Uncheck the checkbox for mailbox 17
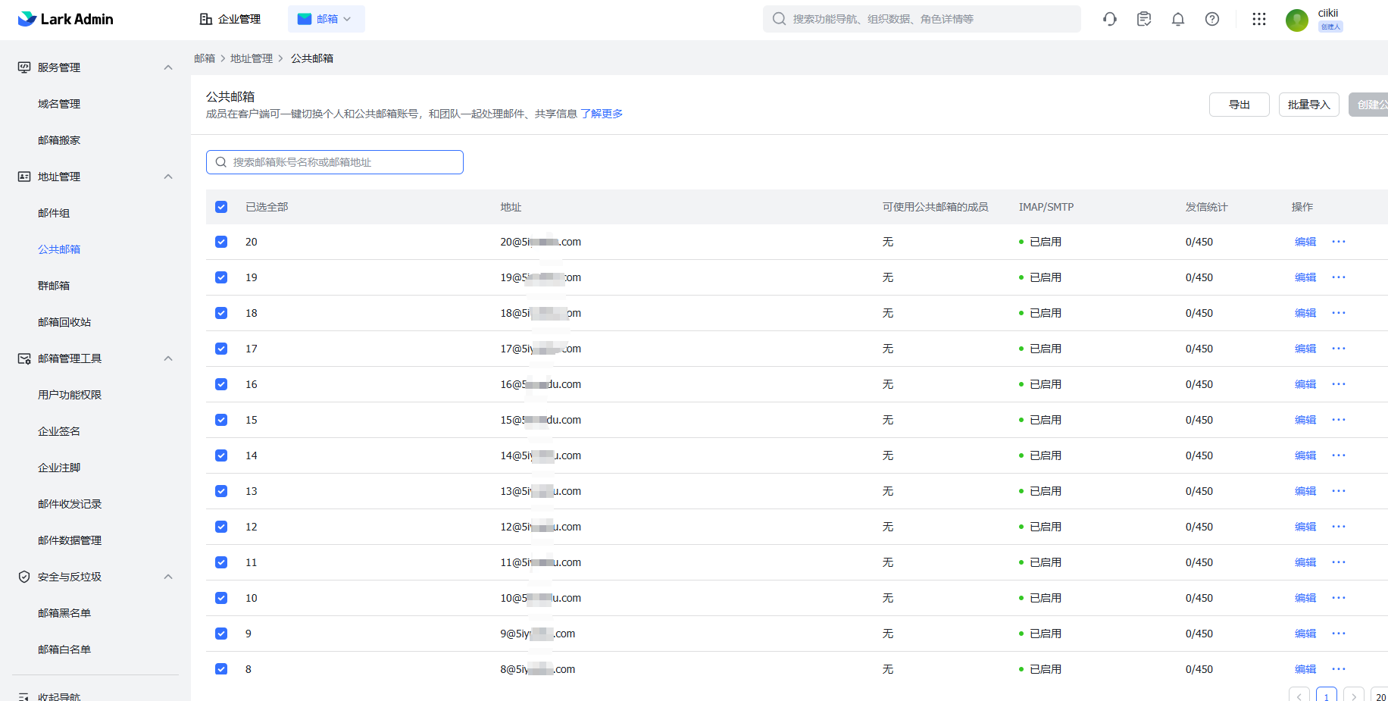This screenshot has height=701, width=1388. pyautogui.click(x=221, y=349)
